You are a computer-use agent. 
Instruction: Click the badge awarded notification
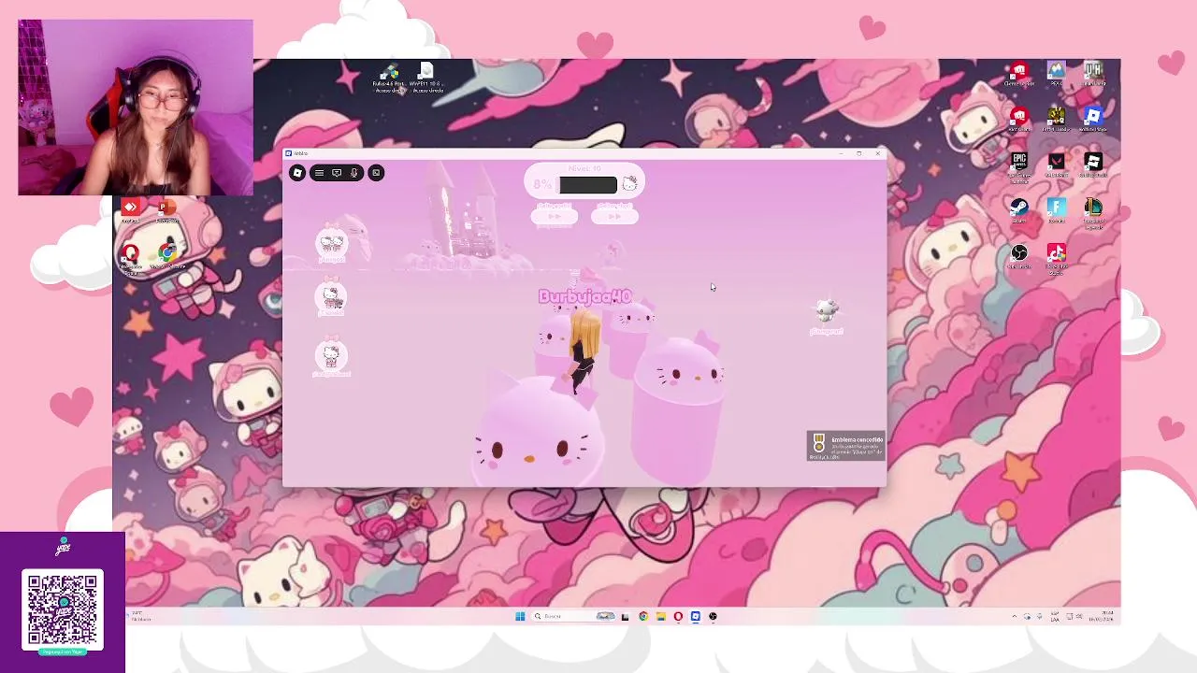845,446
